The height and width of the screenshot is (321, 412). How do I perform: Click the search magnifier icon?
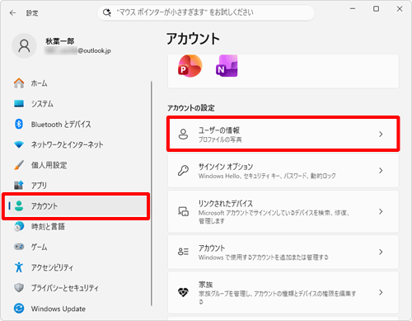(107, 12)
